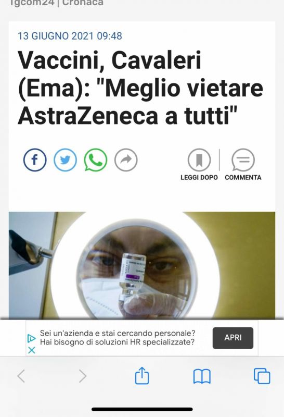284x417 pixels.
Task: Close the ad with X icon
Action: tap(31, 350)
